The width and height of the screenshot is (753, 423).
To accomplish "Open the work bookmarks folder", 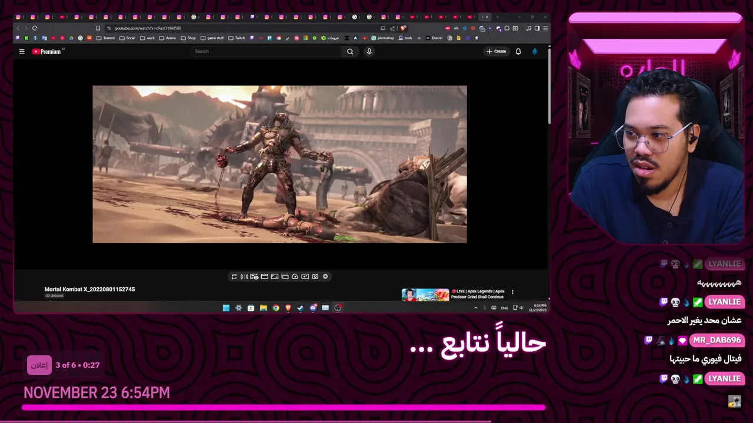I will click(x=147, y=38).
